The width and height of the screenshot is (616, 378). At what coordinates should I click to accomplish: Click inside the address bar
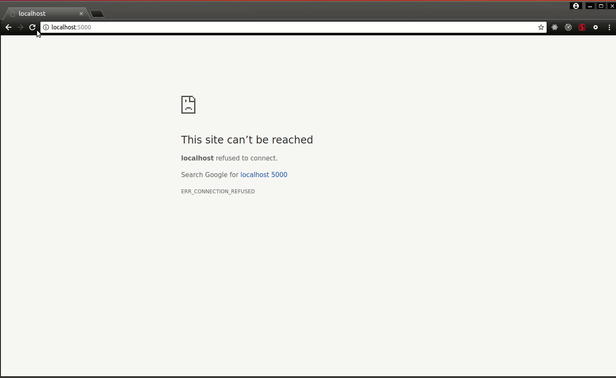point(255,27)
